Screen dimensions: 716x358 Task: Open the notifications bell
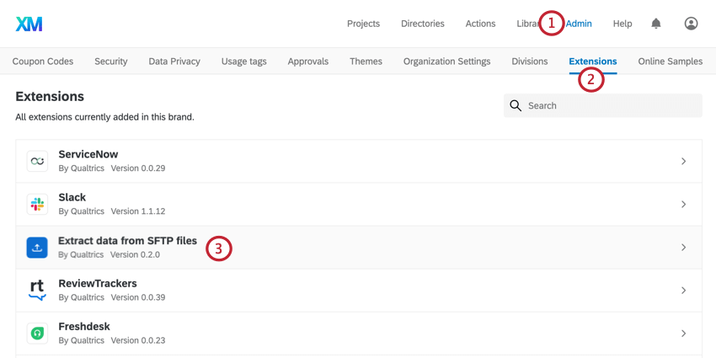(655, 24)
